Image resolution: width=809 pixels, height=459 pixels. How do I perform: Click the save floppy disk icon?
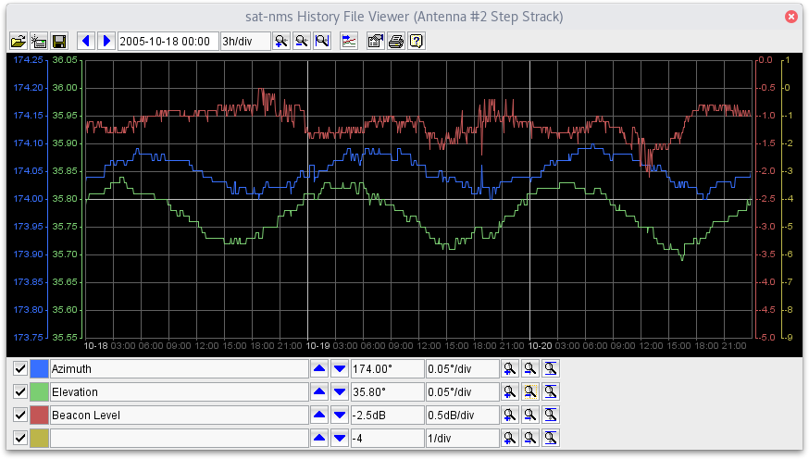pos(59,41)
